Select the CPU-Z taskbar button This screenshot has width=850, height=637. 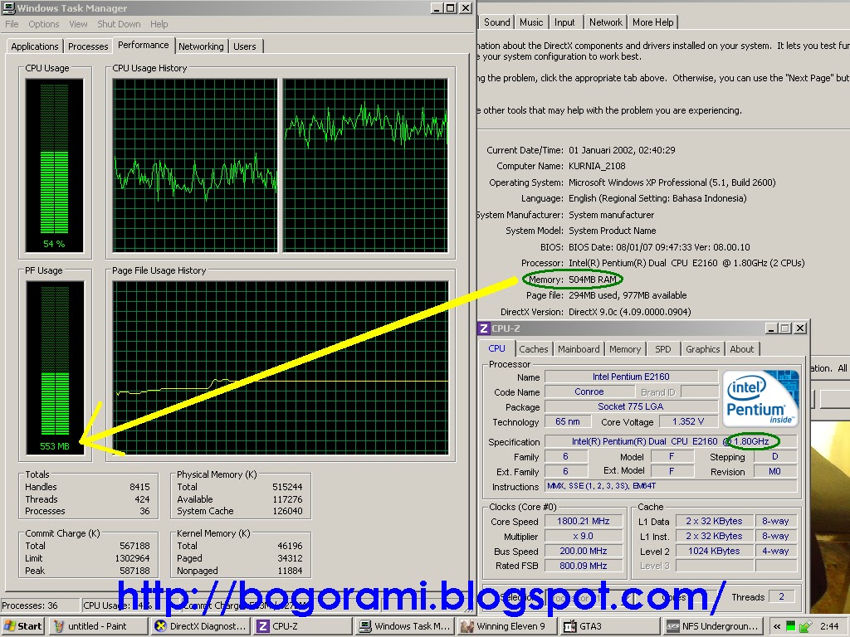[304, 626]
